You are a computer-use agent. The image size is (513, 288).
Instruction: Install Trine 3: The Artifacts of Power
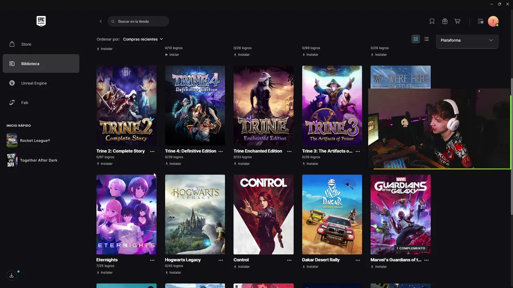click(x=310, y=164)
